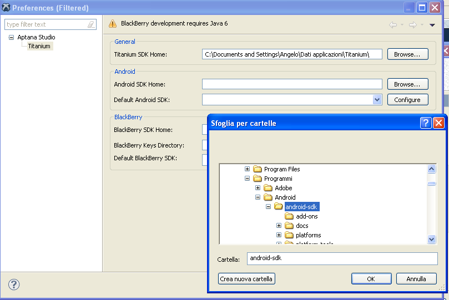
Task: Click the Adobe folder icon
Action: click(x=268, y=188)
